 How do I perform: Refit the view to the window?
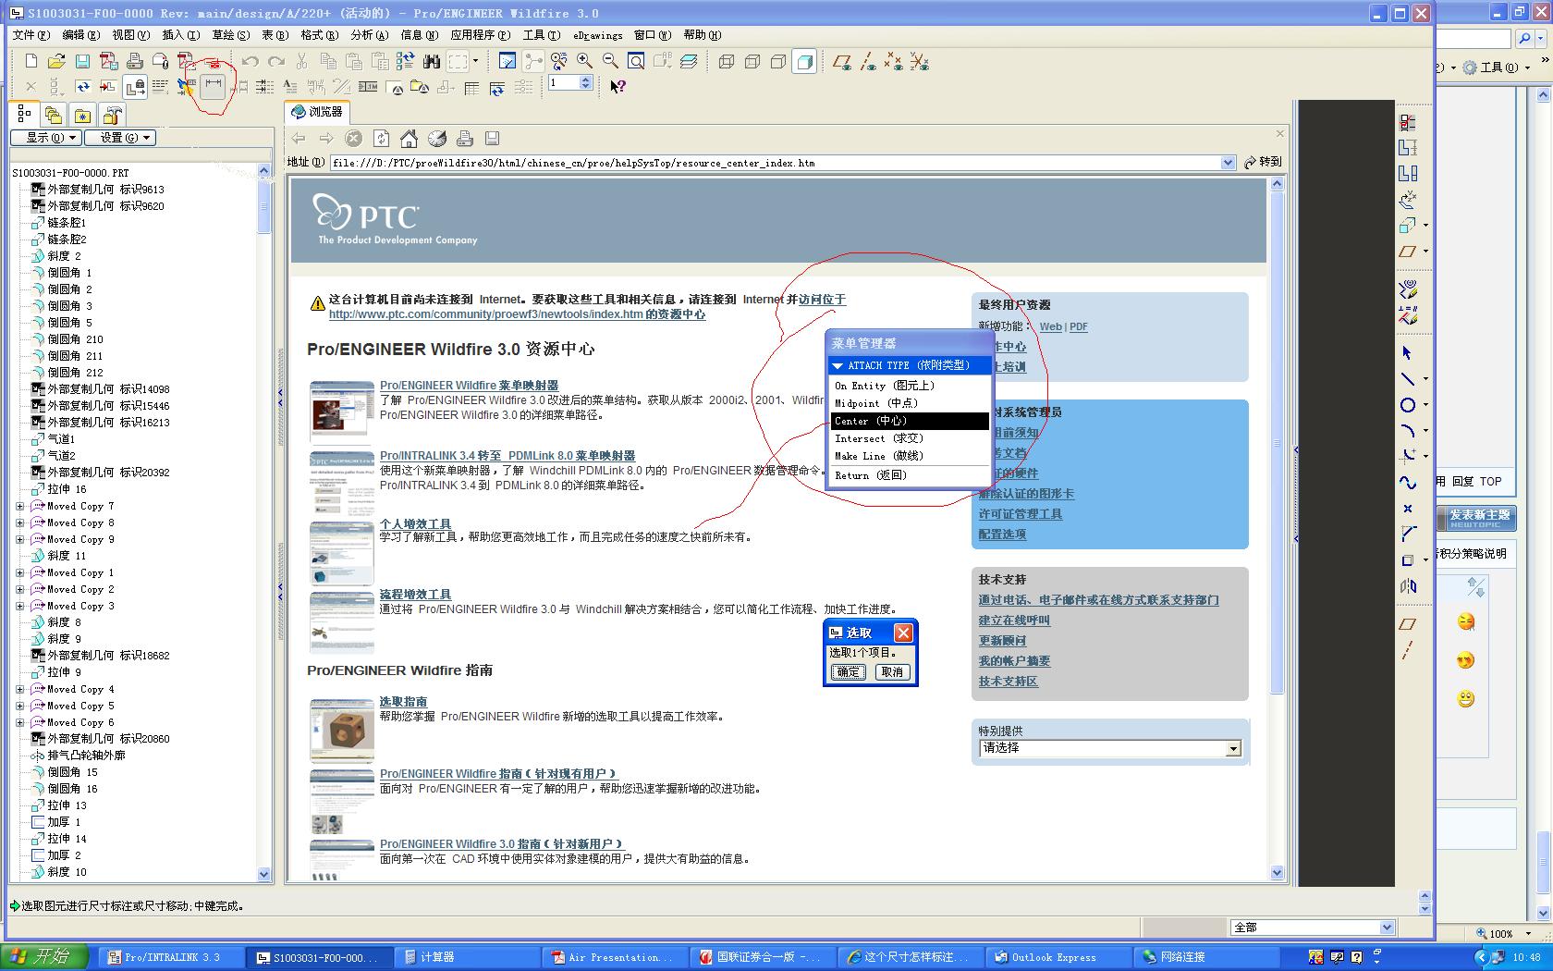(636, 62)
